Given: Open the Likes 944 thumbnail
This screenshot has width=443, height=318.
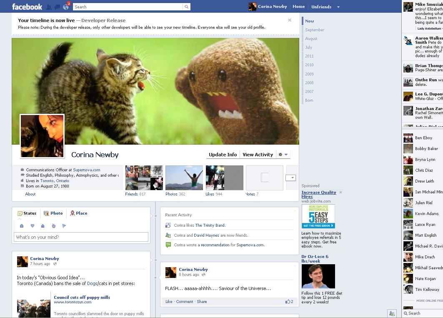Looking at the screenshot, I should (225, 178).
